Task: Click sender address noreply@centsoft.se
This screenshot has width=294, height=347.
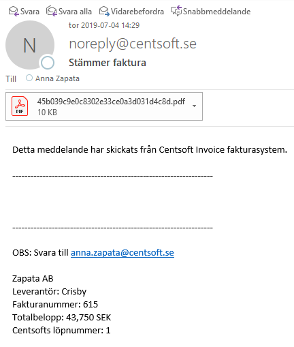Action: coord(133,44)
